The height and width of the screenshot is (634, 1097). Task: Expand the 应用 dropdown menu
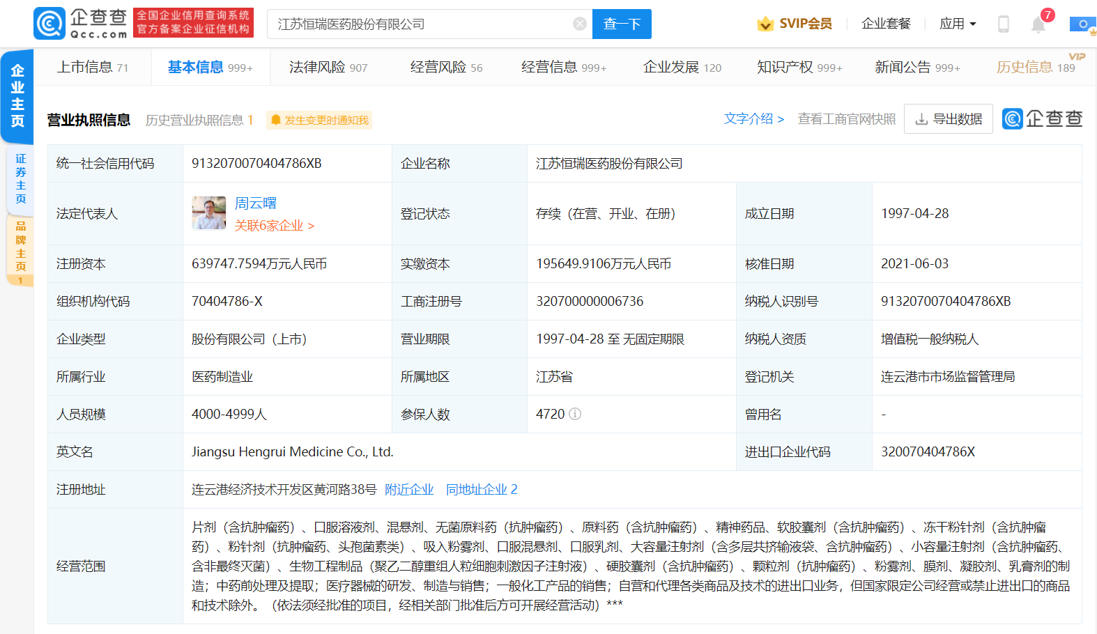[x=958, y=24]
